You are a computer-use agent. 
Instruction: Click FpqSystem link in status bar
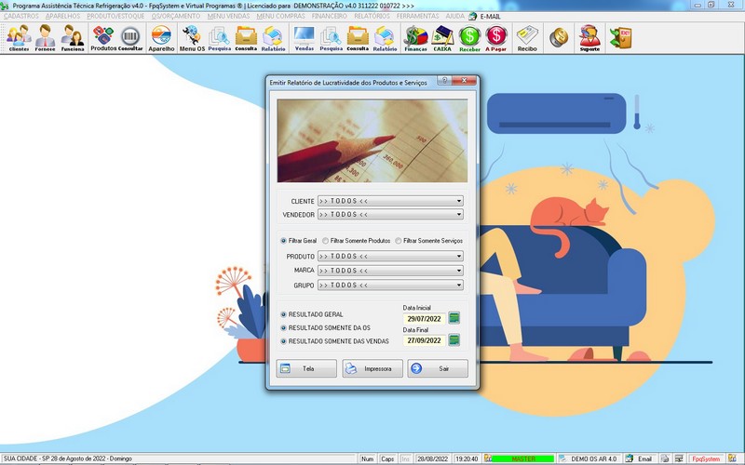pos(706,458)
